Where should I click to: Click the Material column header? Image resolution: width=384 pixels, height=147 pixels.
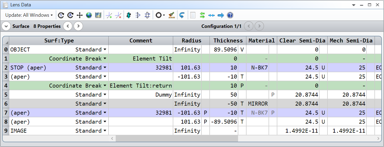pyautogui.click(x=262, y=41)
